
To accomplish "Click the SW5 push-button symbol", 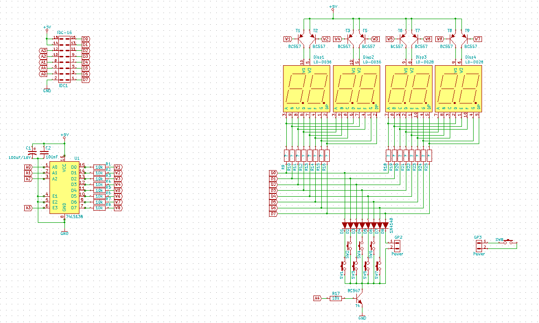I will [368, 266].
